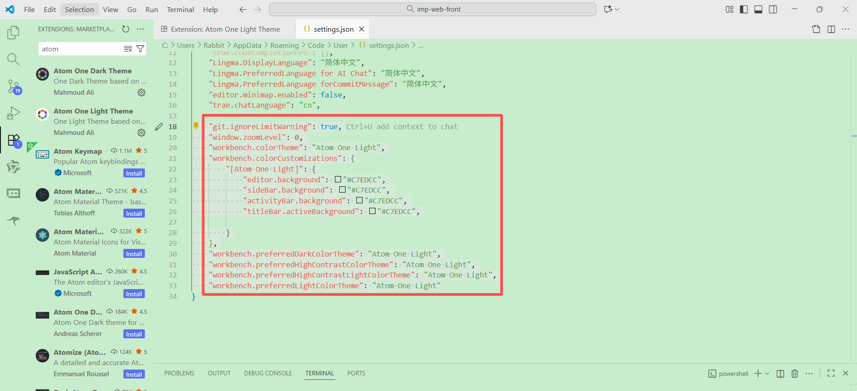This screenshot has width=857, height=391.
Task: Switch to the PROBLEMS panel tab
Action: coord(179,373)
